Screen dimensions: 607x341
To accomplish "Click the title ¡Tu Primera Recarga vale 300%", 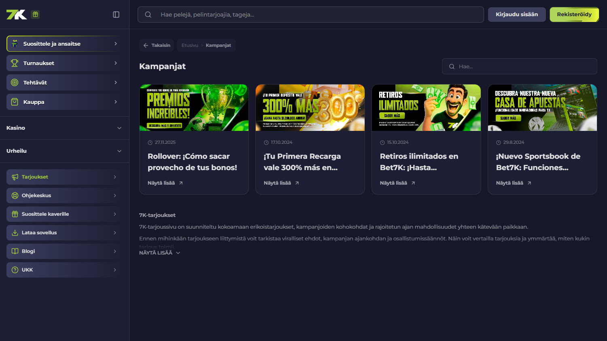I will [302, 162].
